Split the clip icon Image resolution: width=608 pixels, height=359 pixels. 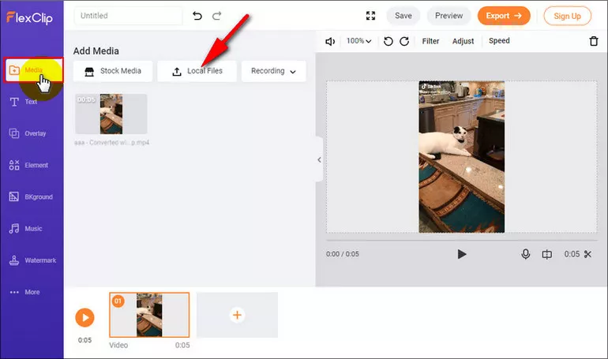(546, 254)
